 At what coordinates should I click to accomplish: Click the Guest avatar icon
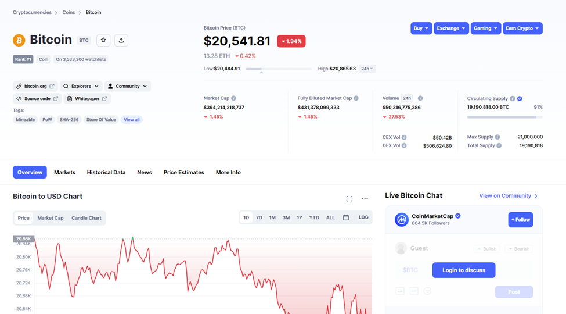pyautogui.click(x=401, y=248)
